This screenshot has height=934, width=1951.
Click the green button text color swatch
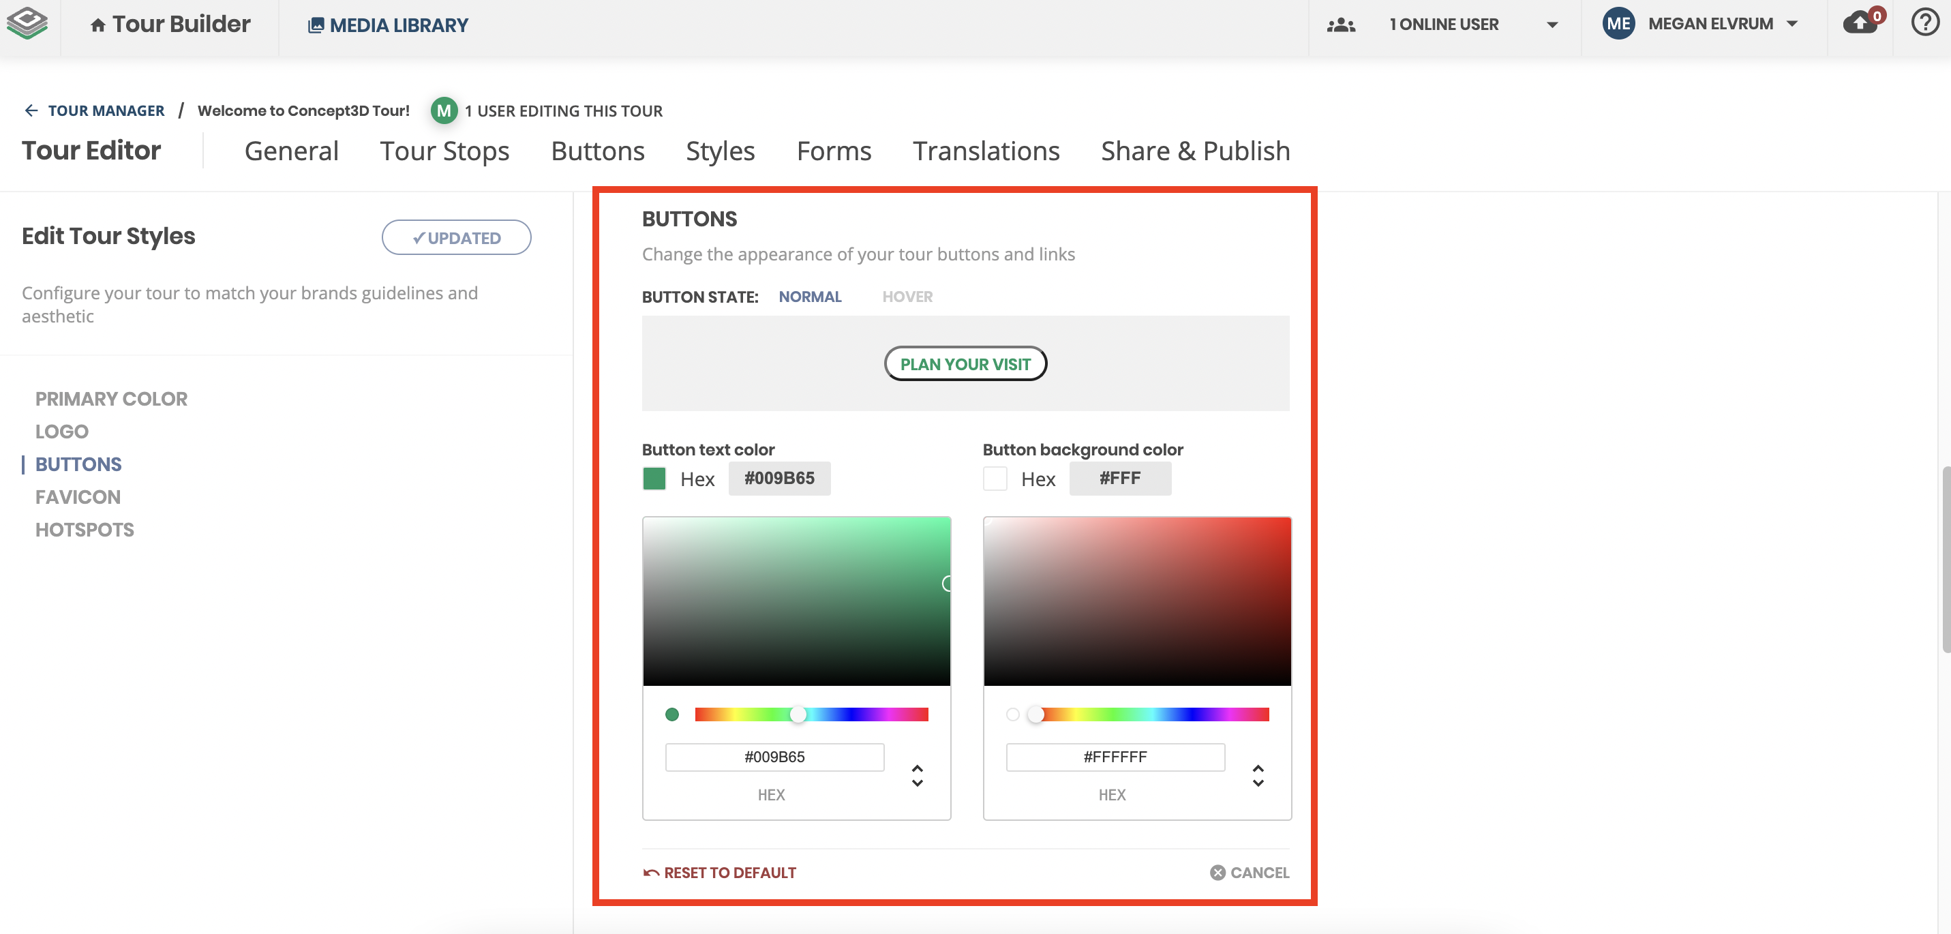coord(654,478)
